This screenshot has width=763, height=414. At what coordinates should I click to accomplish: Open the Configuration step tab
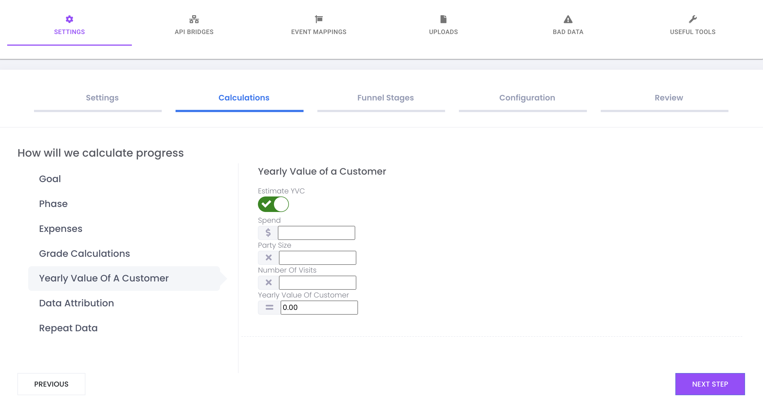pyautogui.click(x=527, y=98)
